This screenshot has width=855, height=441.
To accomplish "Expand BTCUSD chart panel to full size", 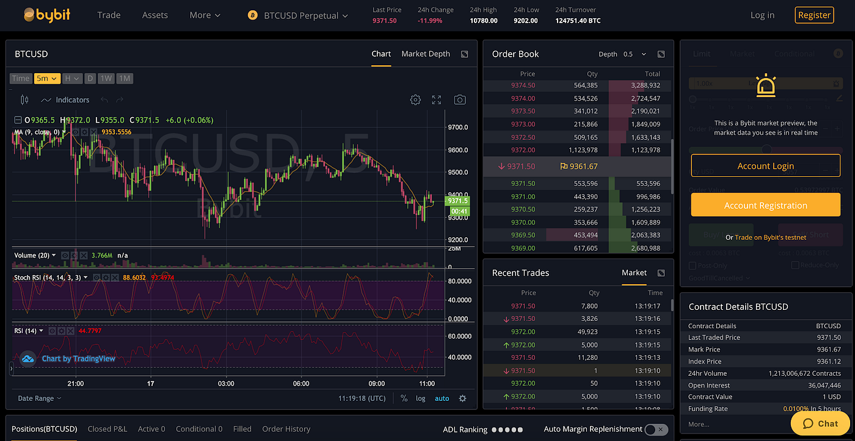I will click(464, 54).
